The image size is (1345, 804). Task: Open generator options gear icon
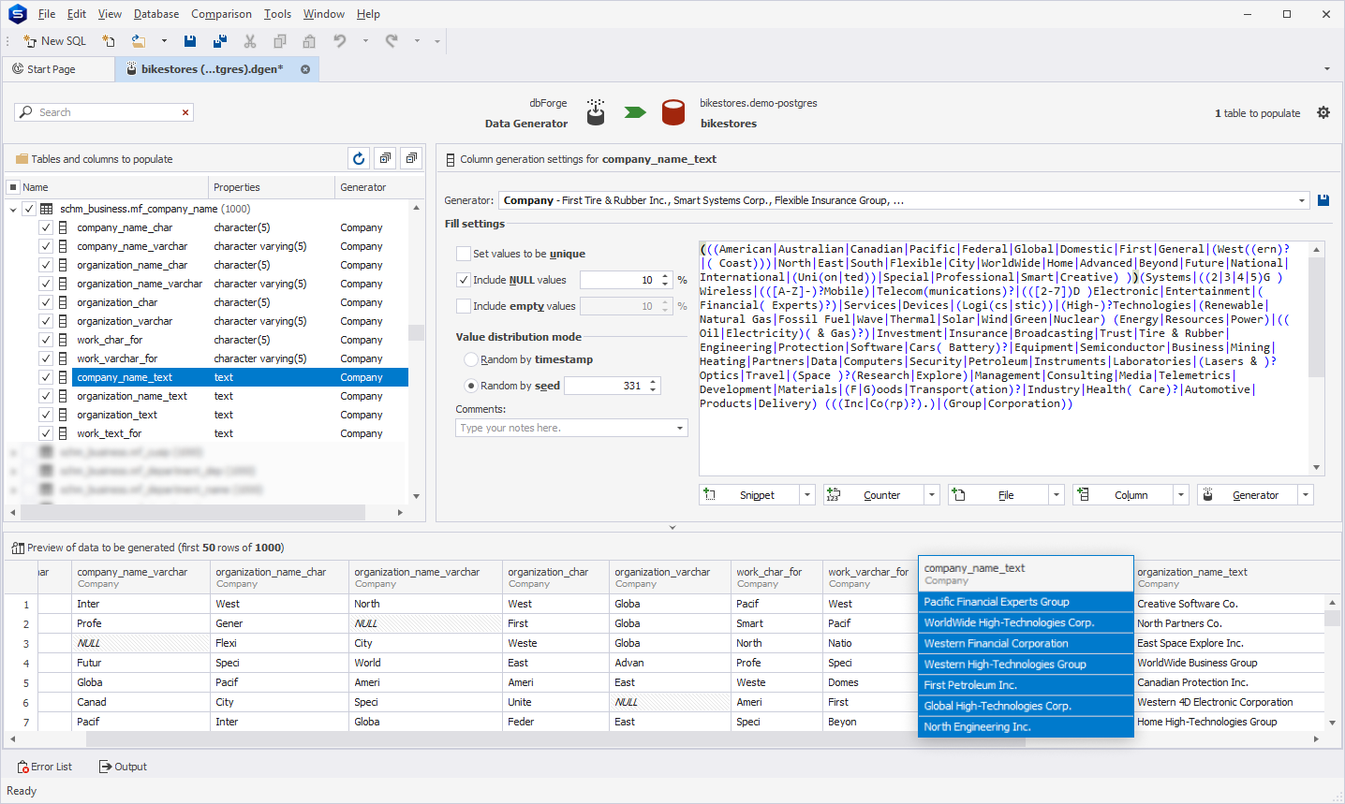tap(1323, 112)
